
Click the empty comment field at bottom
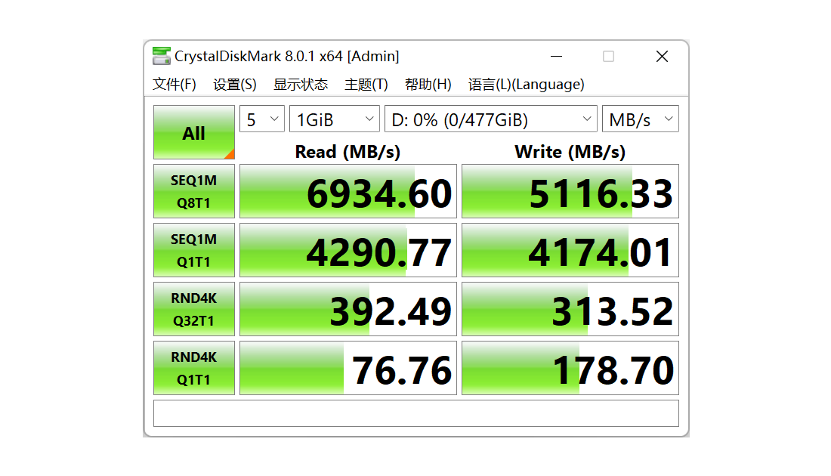tap(416, 413)
